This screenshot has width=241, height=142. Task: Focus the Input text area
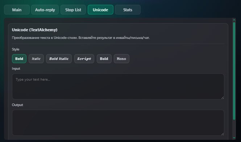tap(118, 86)
